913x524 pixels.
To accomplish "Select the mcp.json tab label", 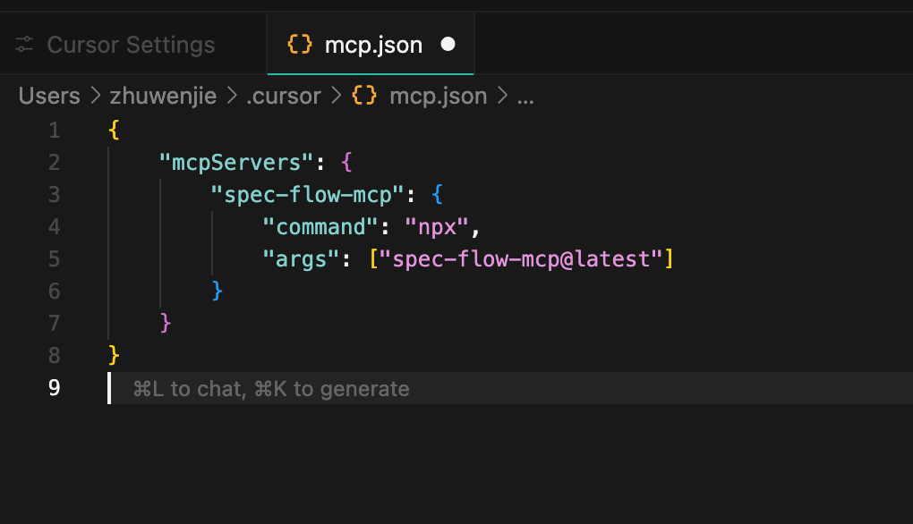I will click(373, 45).
